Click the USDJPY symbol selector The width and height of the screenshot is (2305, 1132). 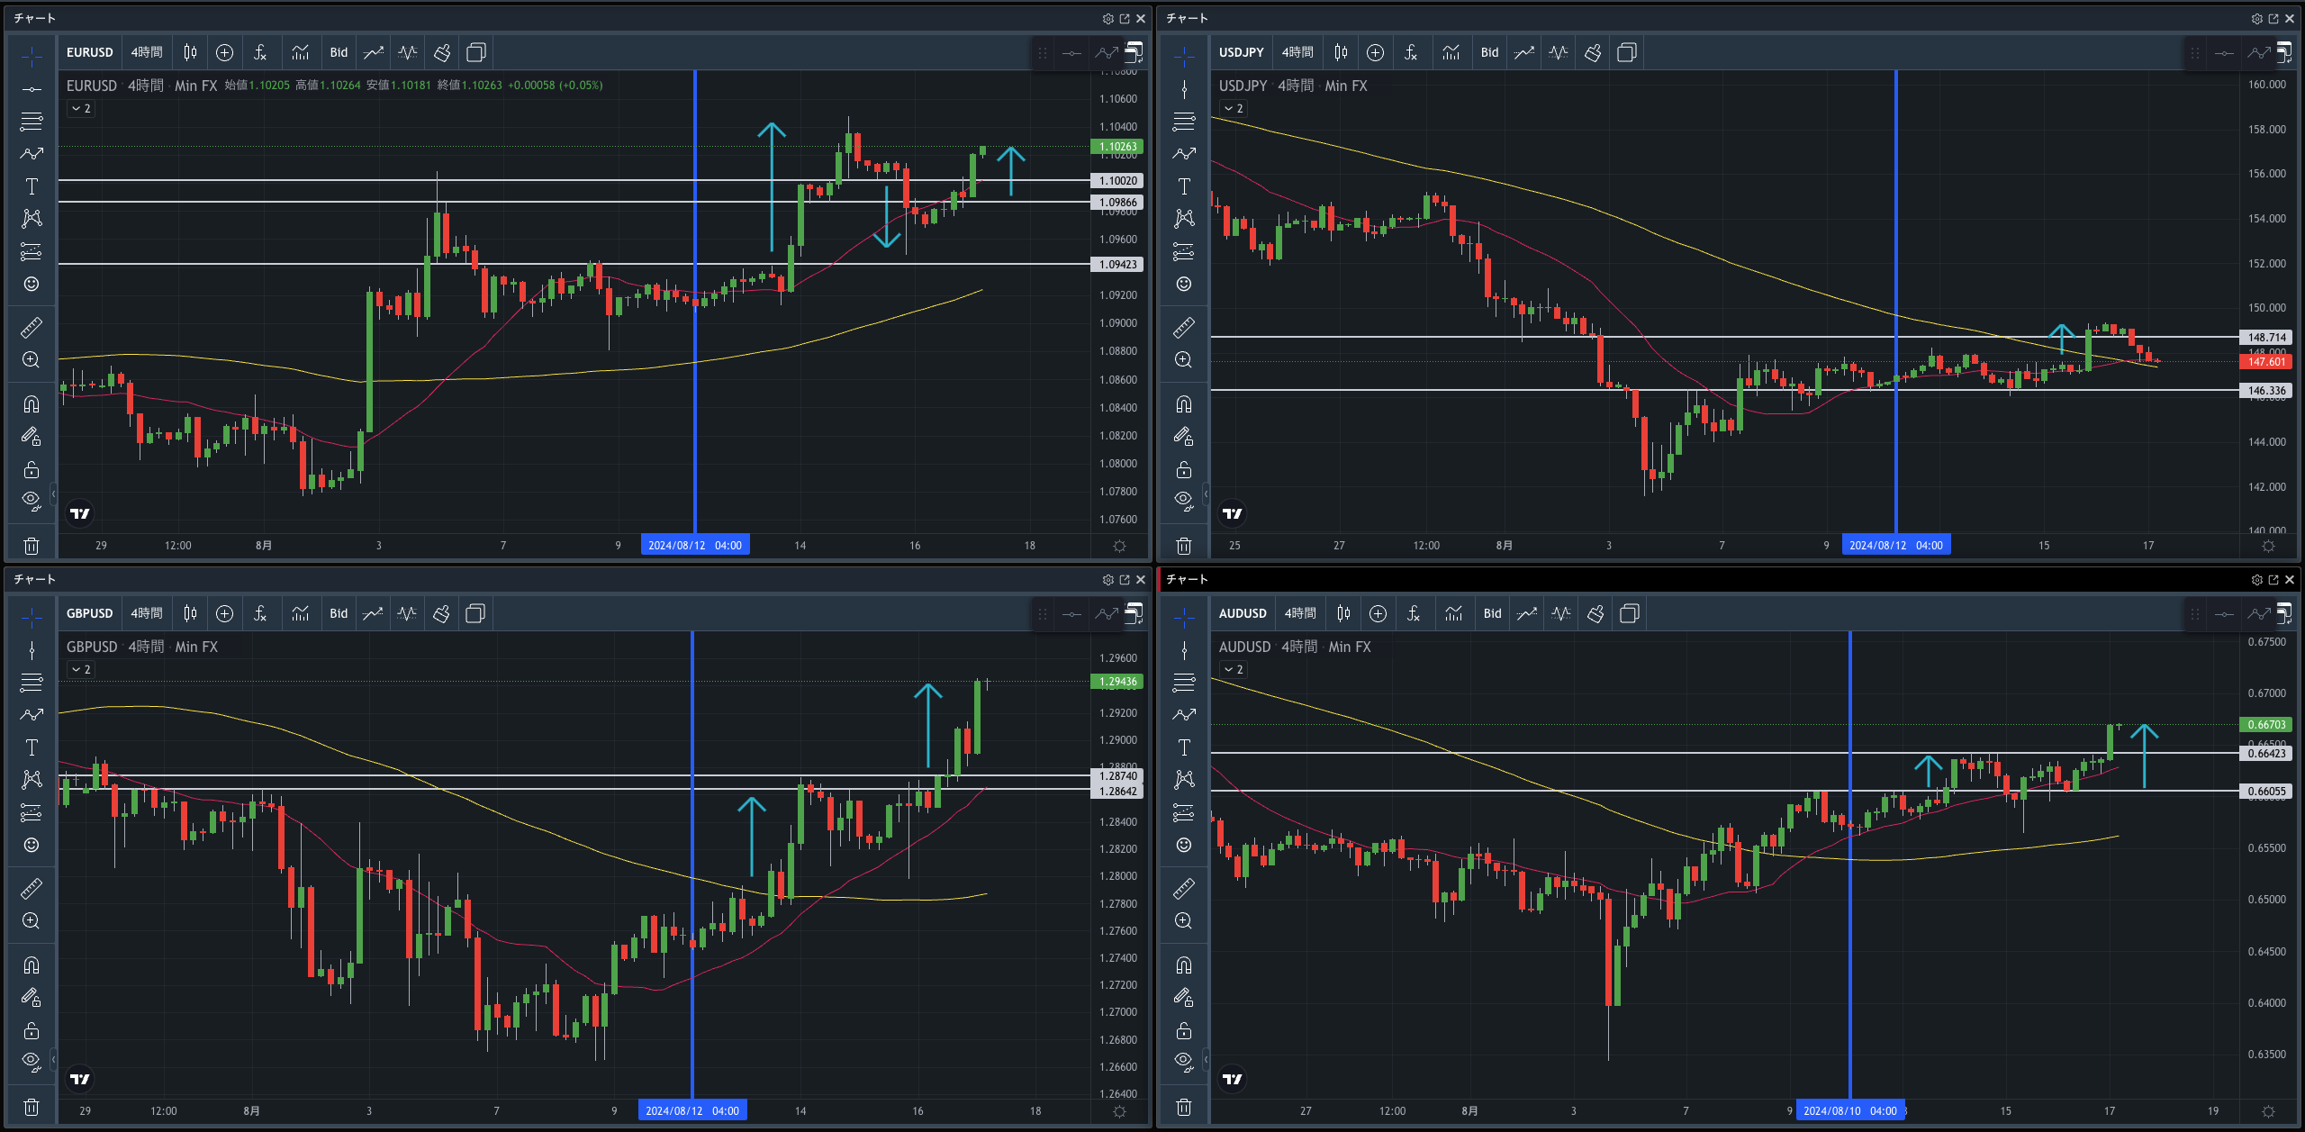pos(1241,52)
